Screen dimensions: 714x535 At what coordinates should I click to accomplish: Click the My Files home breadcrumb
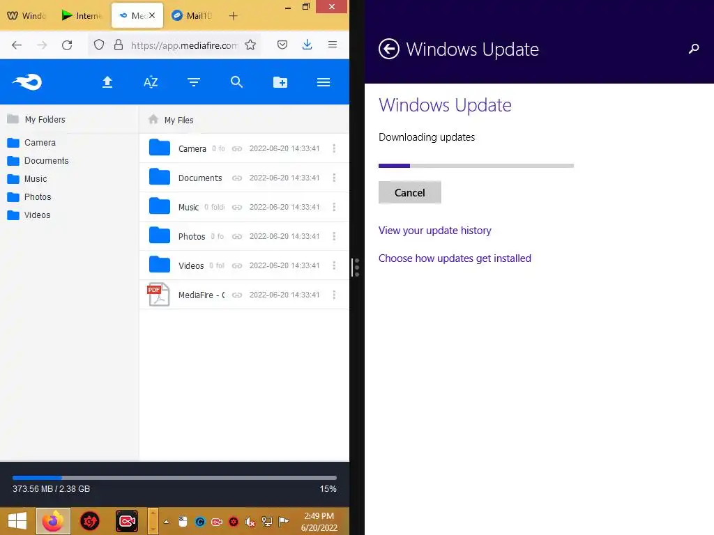[x=172, y=120]
